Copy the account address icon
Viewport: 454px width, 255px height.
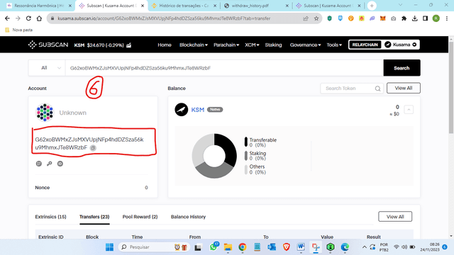[x=93, y=148]
